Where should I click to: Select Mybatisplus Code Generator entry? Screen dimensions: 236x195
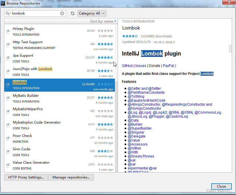point(60,125)
